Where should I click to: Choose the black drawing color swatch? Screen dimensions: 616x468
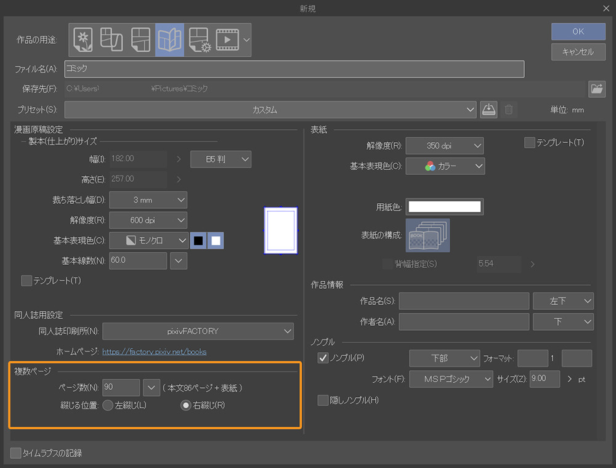(x=198, y=241)
